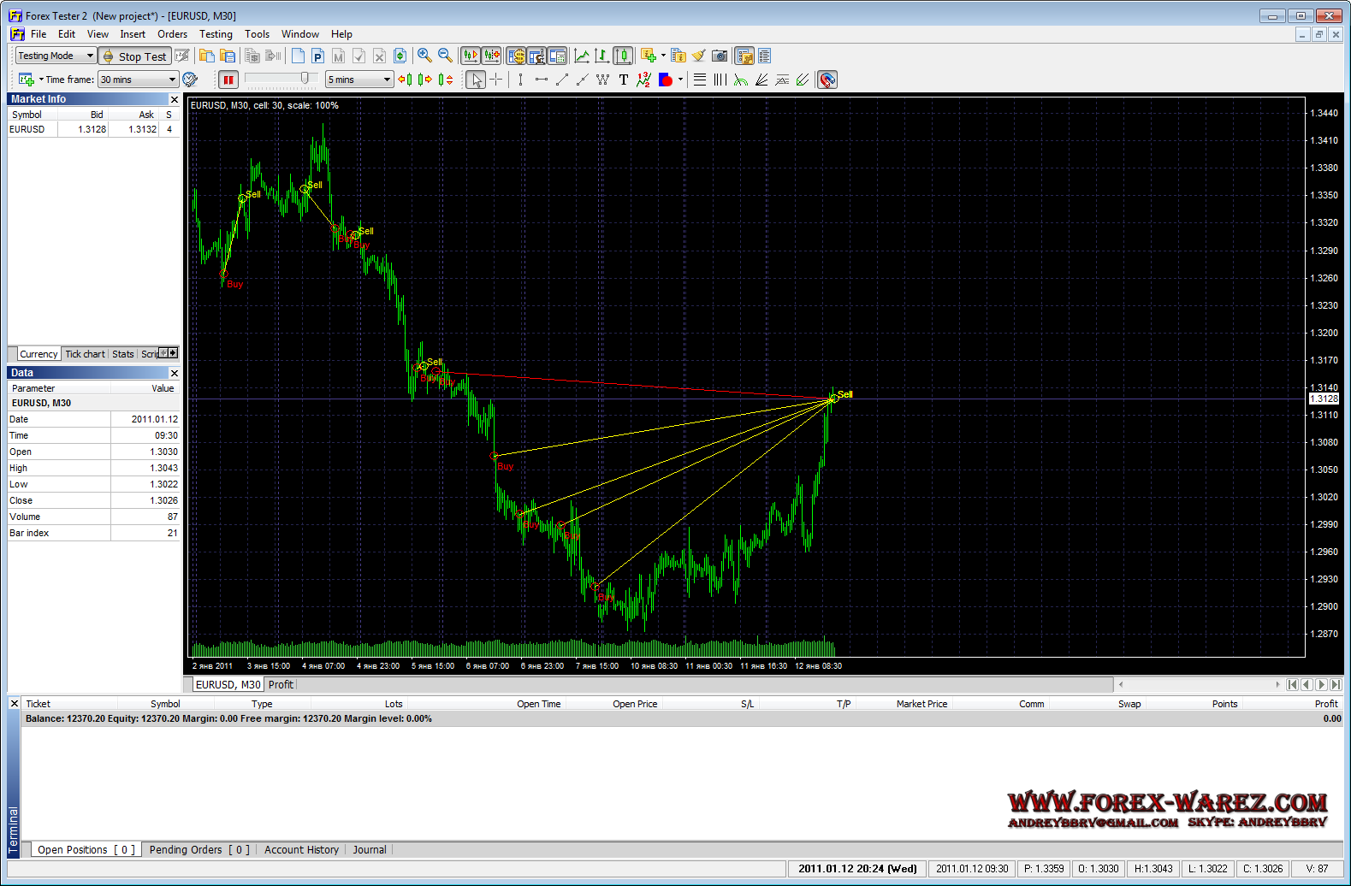Click the test speed slider handle
Image resolution: width=1351 pixels, height=886 pixels.
point(304,79)
